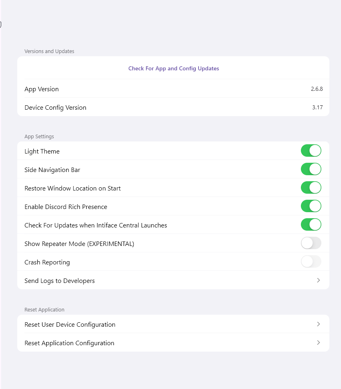
Task: Click chevron beside Send Logs to Developers
Action: pyautogui.click(x=319, y=280)
